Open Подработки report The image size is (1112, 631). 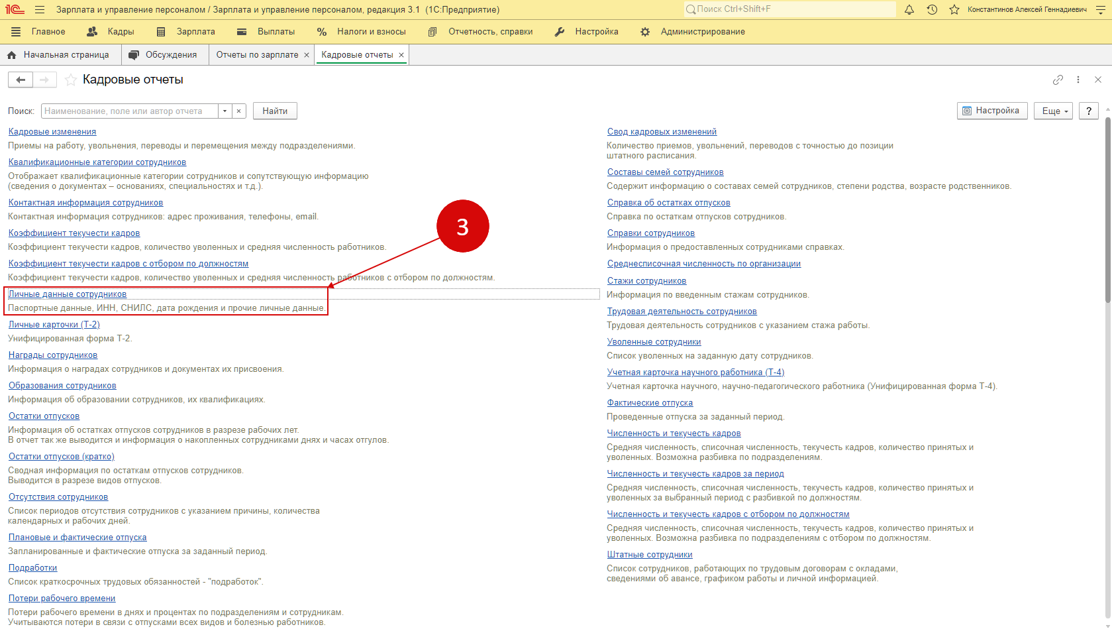click(32, 568)
